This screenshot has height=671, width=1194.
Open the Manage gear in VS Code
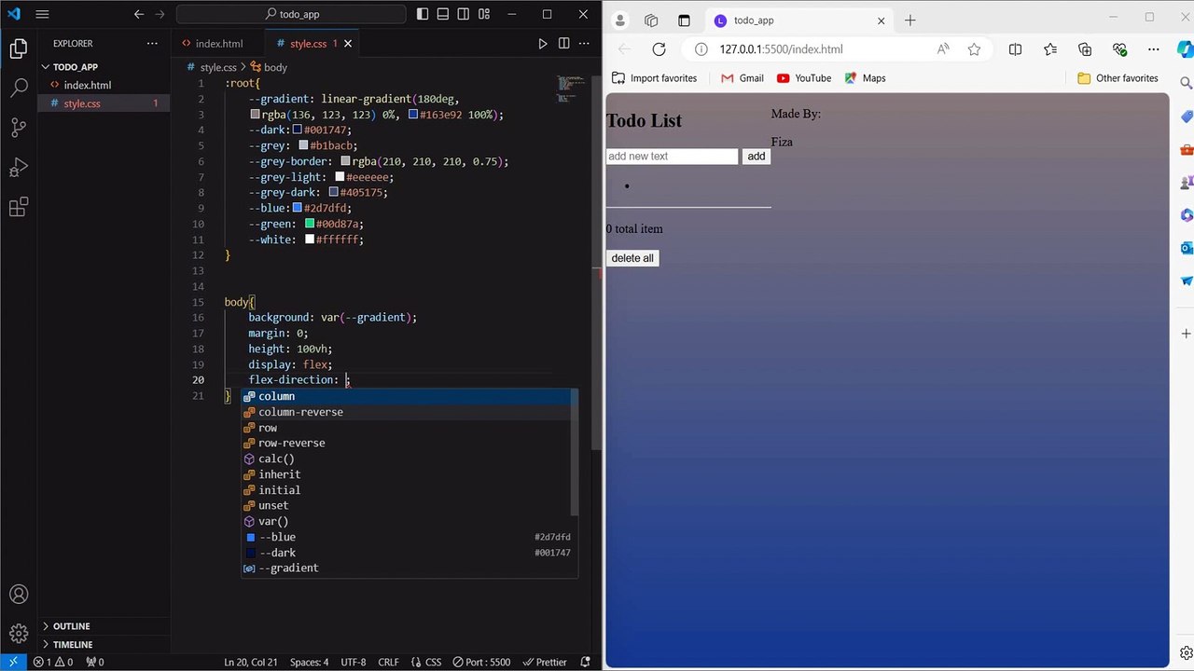[19, 633]
